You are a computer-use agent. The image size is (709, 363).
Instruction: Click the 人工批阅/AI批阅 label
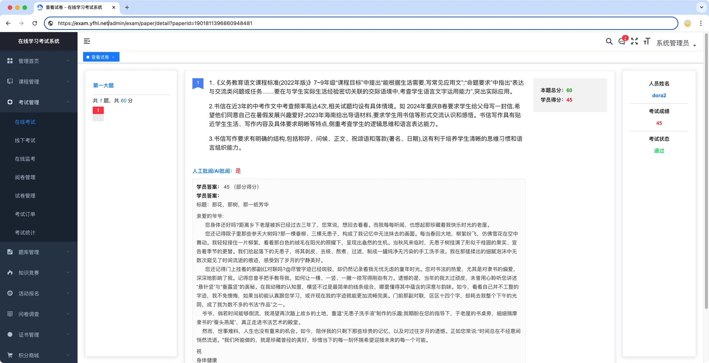212,171
